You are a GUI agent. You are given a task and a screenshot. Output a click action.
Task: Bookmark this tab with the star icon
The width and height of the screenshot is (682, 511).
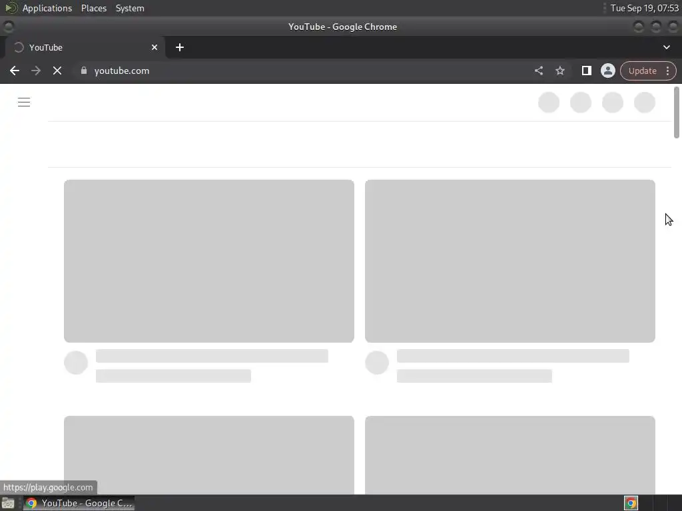pyautogui.click(x=559, y=71)
